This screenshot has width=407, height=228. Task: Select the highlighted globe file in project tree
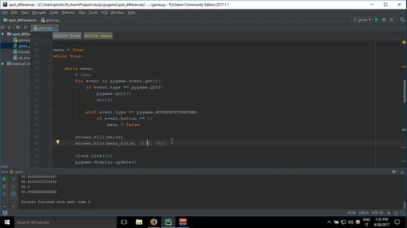point(22,46)
